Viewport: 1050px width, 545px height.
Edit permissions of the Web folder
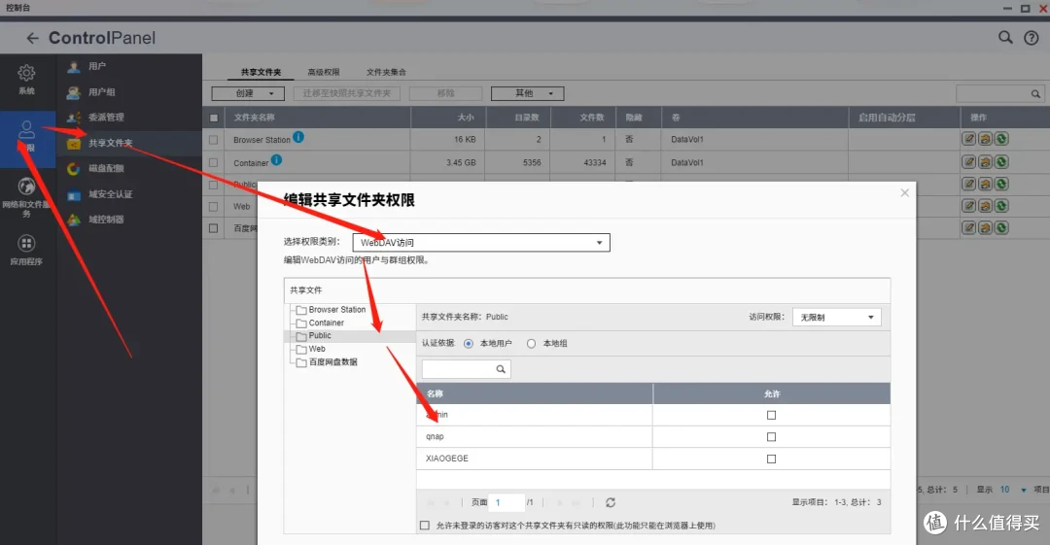point(985,206)
